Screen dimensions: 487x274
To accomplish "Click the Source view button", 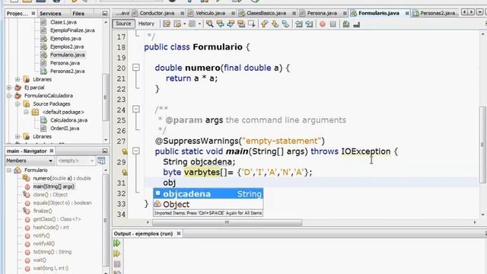I will [123, 24].
